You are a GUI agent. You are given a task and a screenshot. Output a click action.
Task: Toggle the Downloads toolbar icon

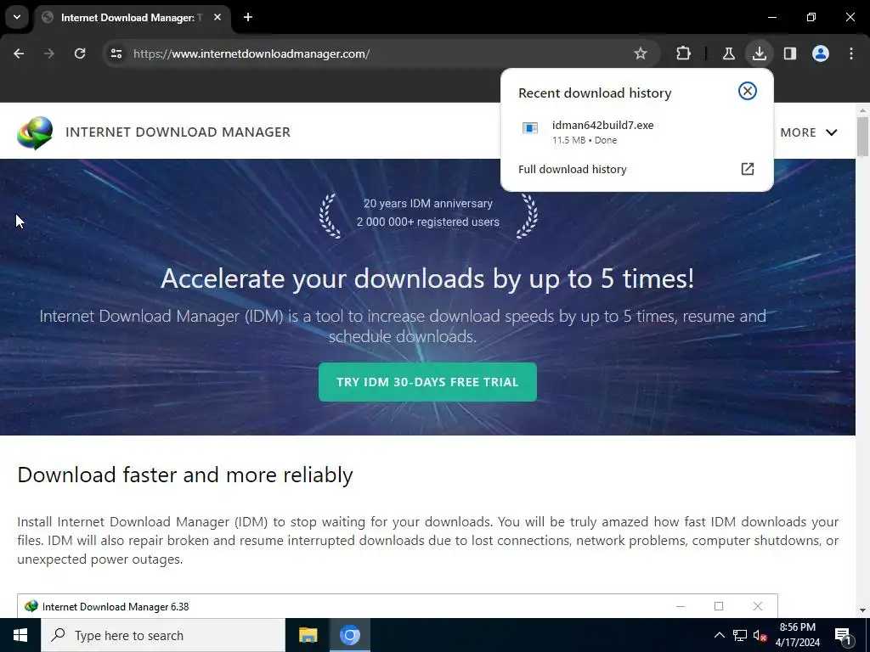coord(759,53)
